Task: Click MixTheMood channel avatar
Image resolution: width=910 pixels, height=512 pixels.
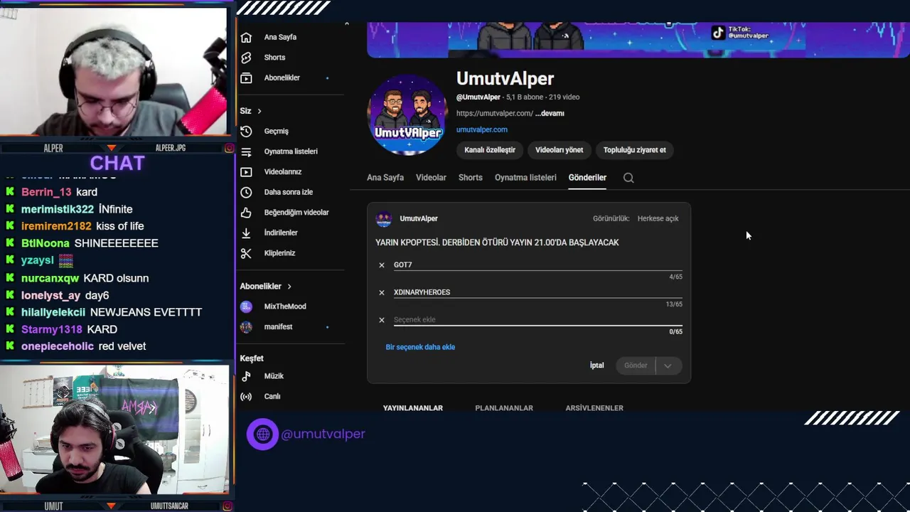Action: pyautogui.click(x=246, y=306)
